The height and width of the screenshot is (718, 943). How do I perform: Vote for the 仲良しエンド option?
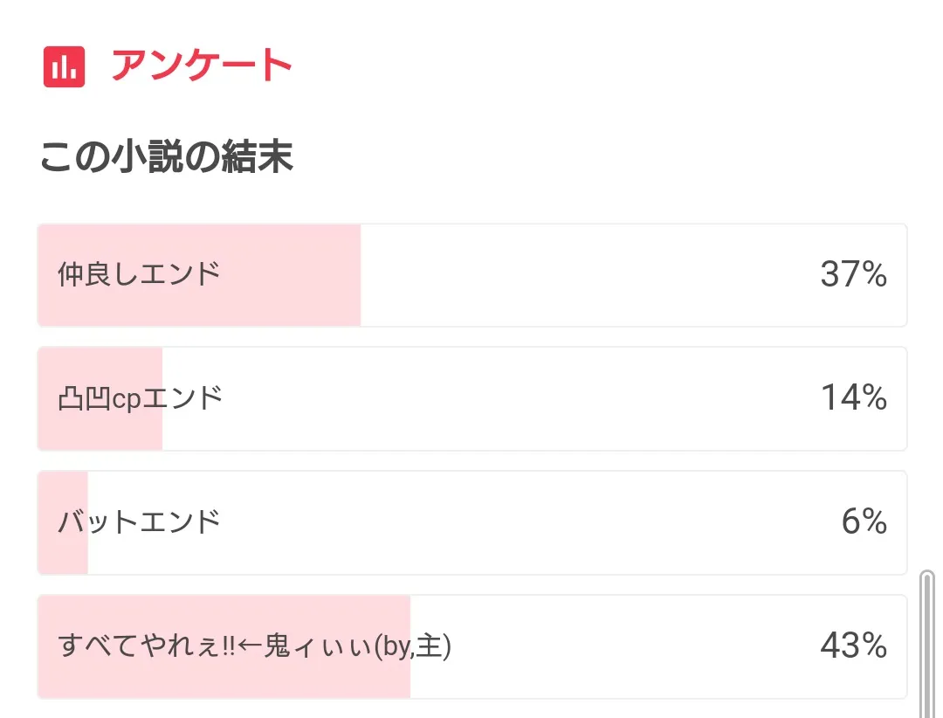click(140, 275)
